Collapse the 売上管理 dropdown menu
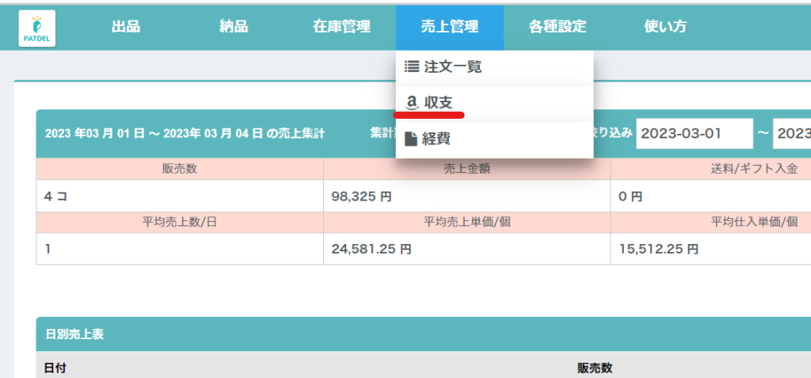The width and height of the screenshot is (811, 378). point(449,27)
